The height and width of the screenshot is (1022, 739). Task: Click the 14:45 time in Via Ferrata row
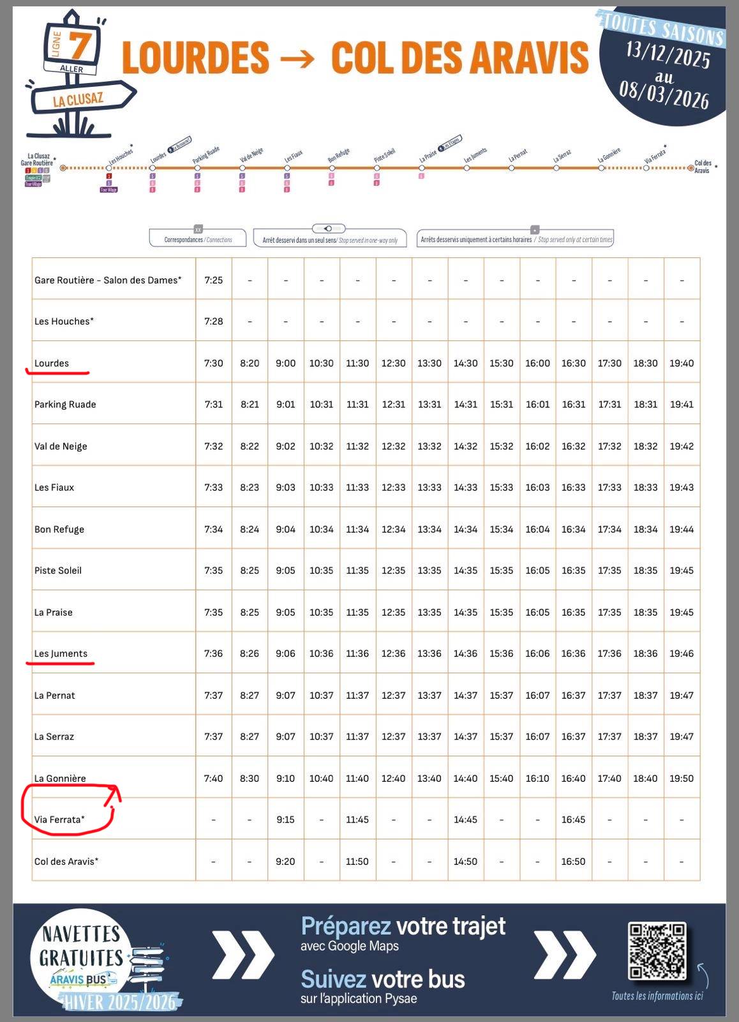(x=465, y=820)
